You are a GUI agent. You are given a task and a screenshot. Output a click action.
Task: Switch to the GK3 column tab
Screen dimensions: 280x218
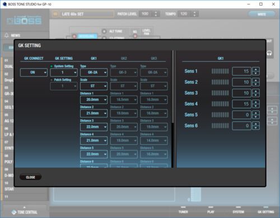(x=154, y=58)
